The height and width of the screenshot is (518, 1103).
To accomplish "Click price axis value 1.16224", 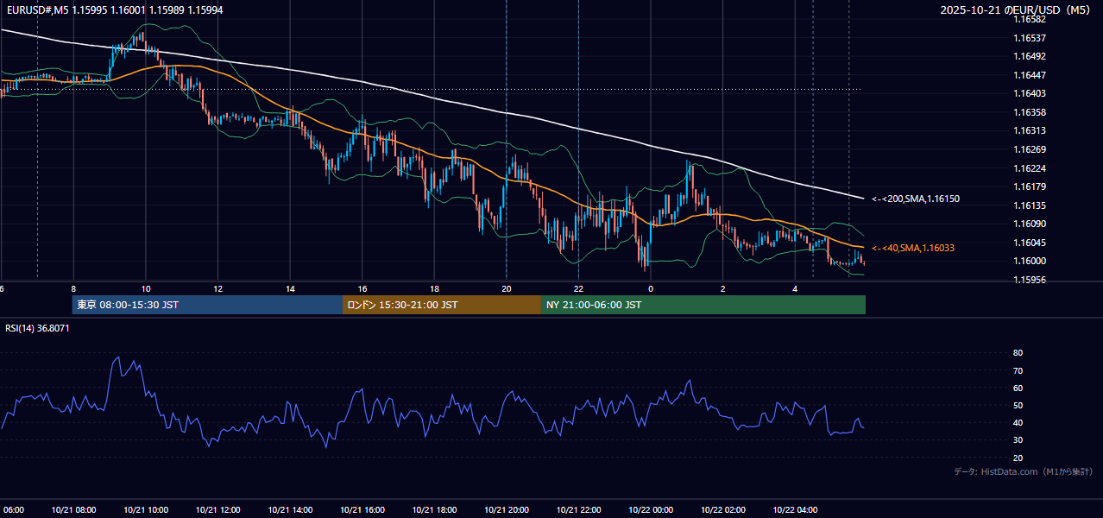I will tap(1030, 168).
